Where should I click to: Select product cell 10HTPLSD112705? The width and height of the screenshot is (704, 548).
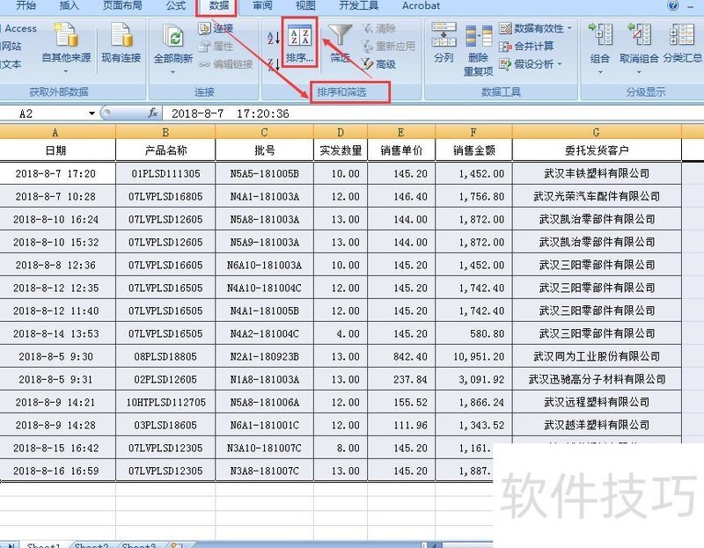pyautogui.click(x=165, y=403)
